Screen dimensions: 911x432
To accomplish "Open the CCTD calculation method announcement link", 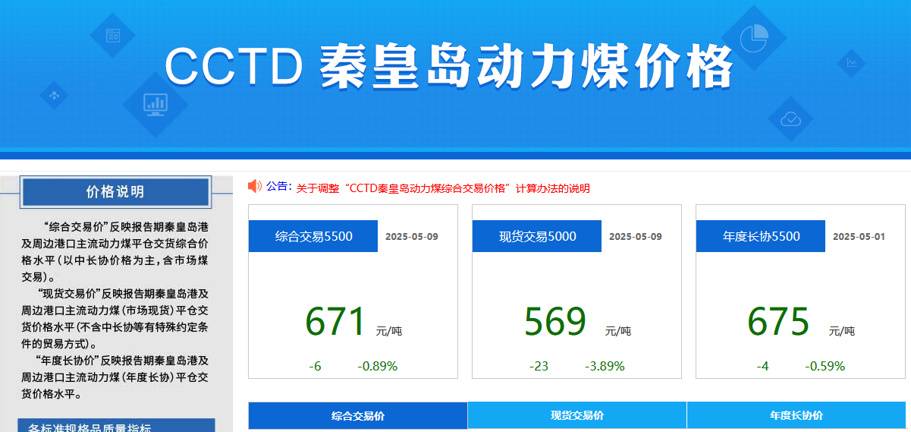I will tap(442, 188).
